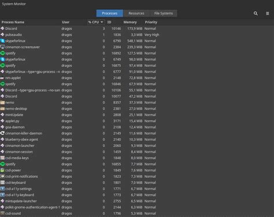The width and height of the screenshot is (274, 217).
Task: Click the nemo-desktop folder icon
Action: (2, 108)
